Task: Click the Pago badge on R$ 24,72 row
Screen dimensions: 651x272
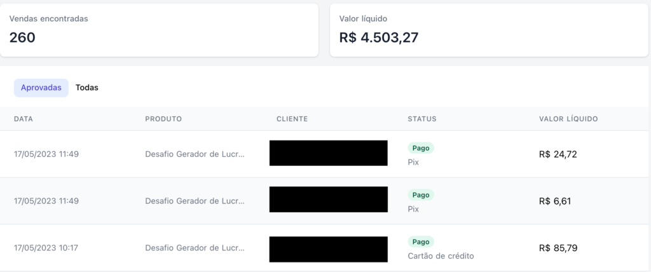Action: 421,148
